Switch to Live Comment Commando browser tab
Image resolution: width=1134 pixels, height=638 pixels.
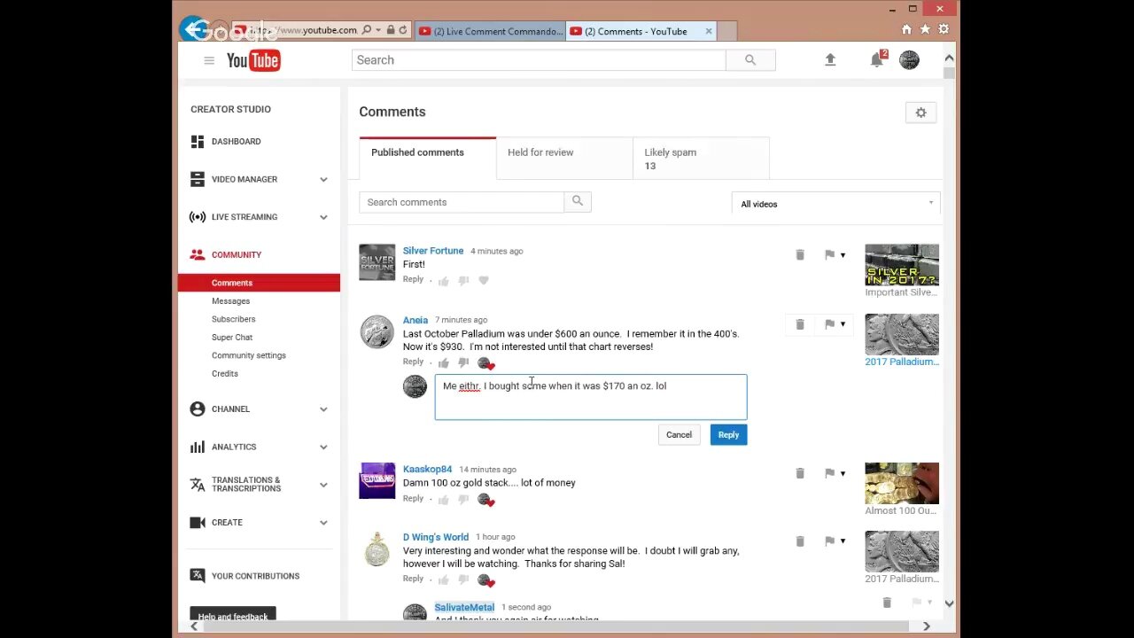click(490, 31)
